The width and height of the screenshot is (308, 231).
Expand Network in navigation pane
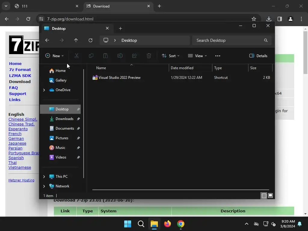point(44,186)
